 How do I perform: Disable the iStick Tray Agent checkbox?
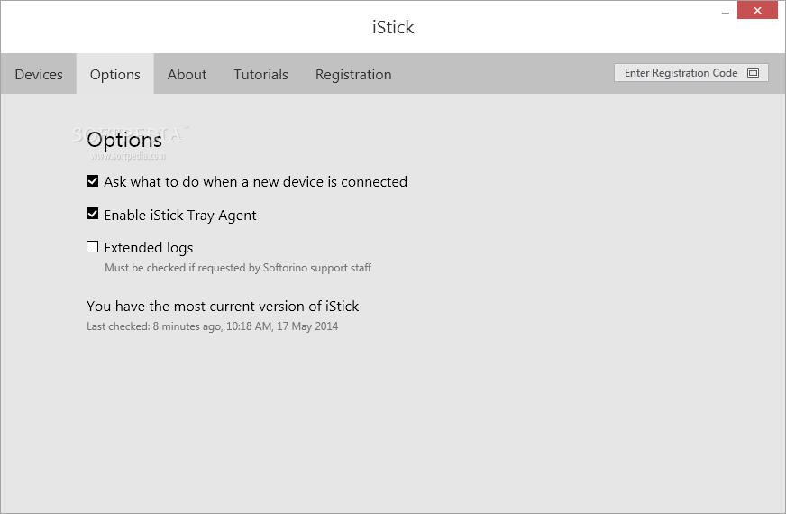[x=92, y=214]
